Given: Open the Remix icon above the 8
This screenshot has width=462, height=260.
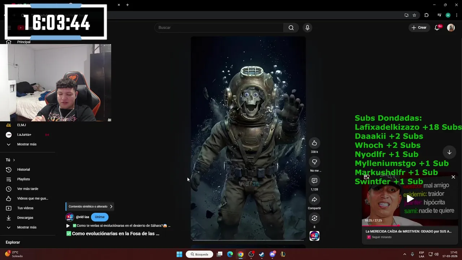Looking at the screenshot, I should [314, 218].
